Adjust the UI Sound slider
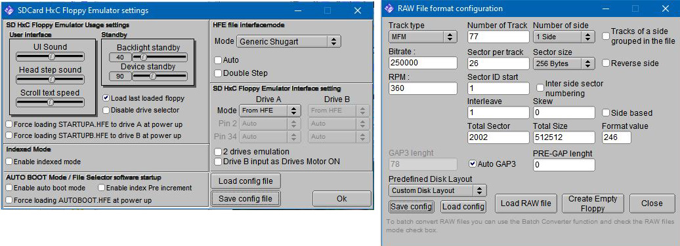This screenshot has width=680, height=246. pos(50,57)
